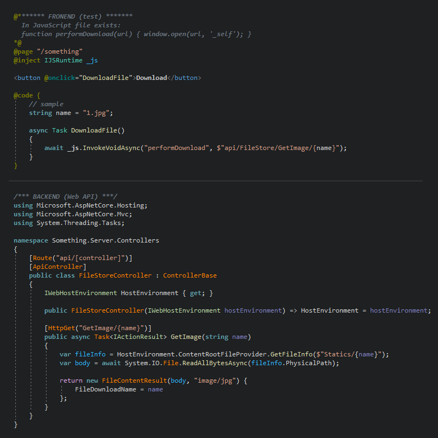Click 'GetImage(string name)' method signature

211,337
